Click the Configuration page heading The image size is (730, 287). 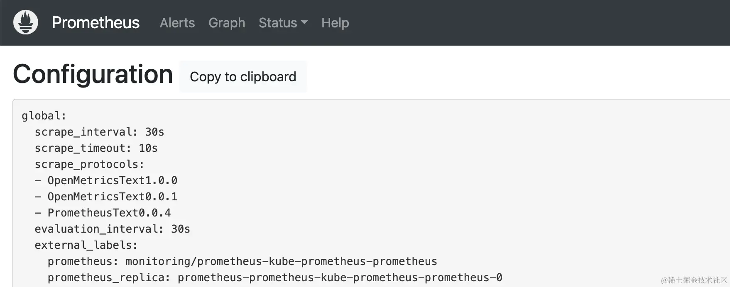(93, 75)
